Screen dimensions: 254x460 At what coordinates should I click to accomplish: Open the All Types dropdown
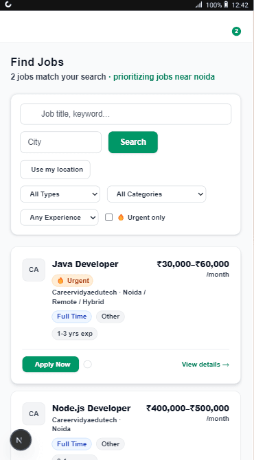[x=60, y=194]
